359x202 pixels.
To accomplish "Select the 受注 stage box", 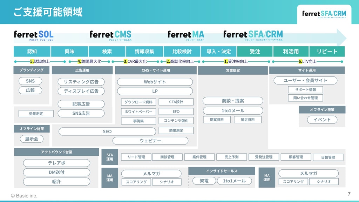I will tap(255, 52).
